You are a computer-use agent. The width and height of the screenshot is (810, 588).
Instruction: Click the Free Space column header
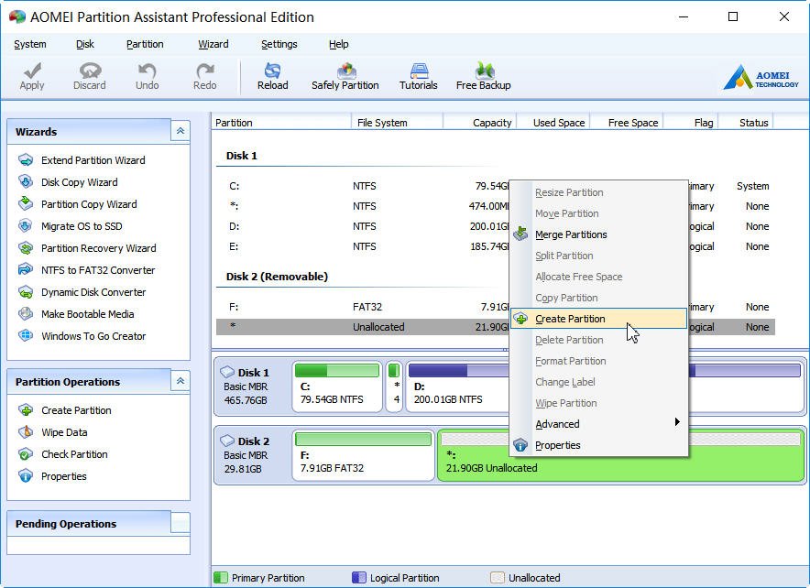[x=627, y=123]
